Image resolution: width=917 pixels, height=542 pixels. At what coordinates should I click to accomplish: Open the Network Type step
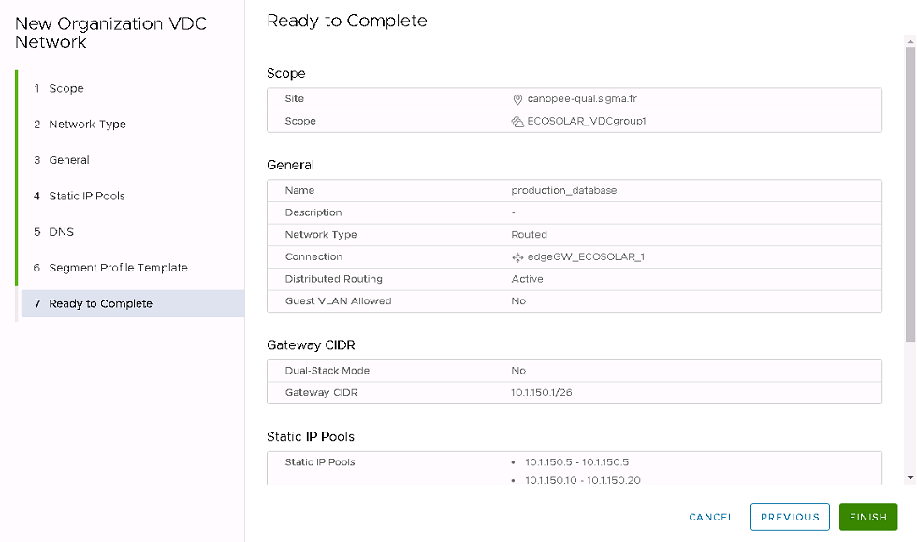click(x=86, y=125)
